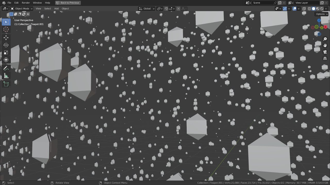Click the X axis on navigation gizmo
Image resolution: width=330 pixels, height=185 pixels.
[x=325, y=27]
